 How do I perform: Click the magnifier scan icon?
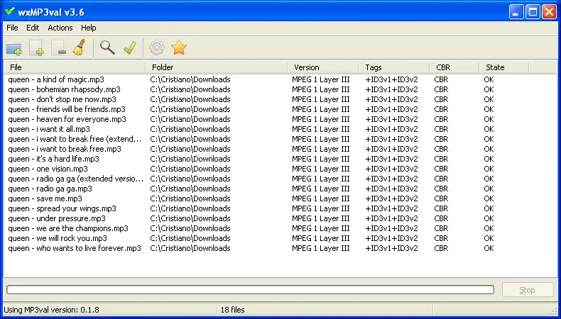[107, 47]
